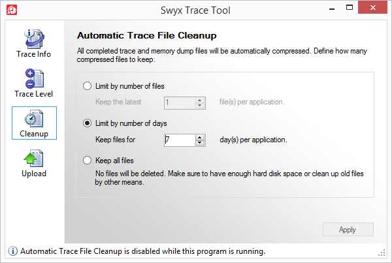The image size is (392, 263).
Task: Select Limit by number of files
Action: tap(88, 86)
